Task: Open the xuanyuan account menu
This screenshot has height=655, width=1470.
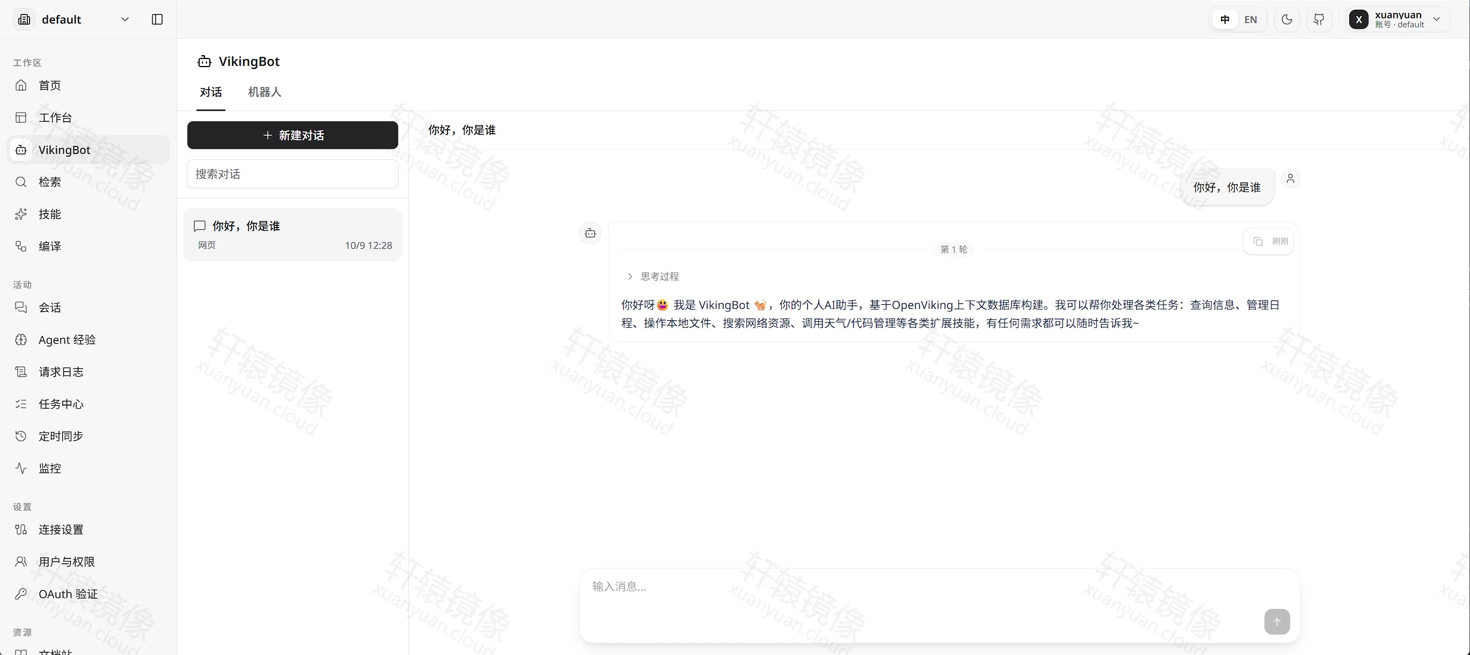Action: (x=1398, y=19)
